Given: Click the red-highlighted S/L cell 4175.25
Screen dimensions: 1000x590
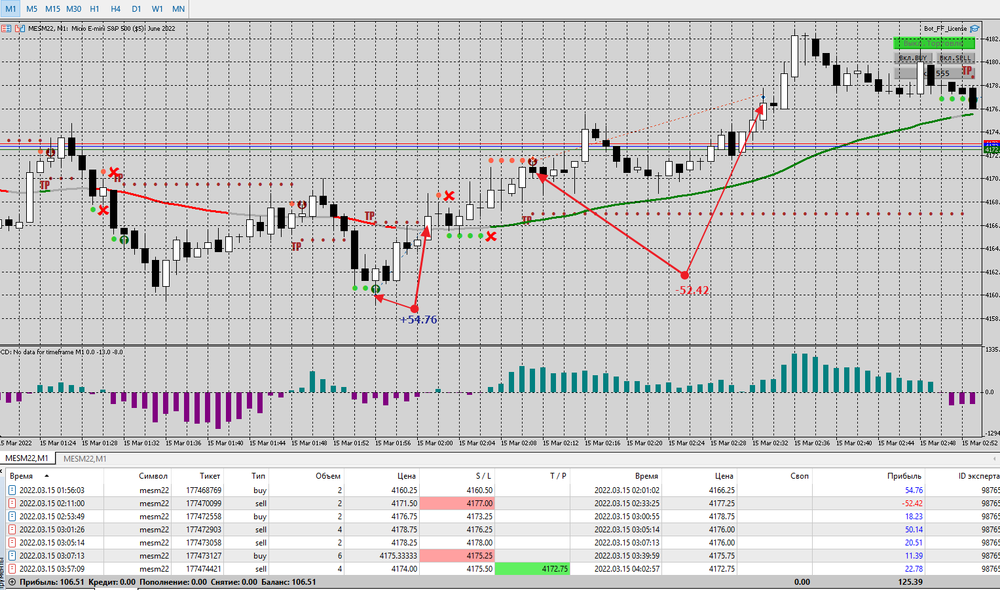Looking at the screenshot, I should (457, 556).
